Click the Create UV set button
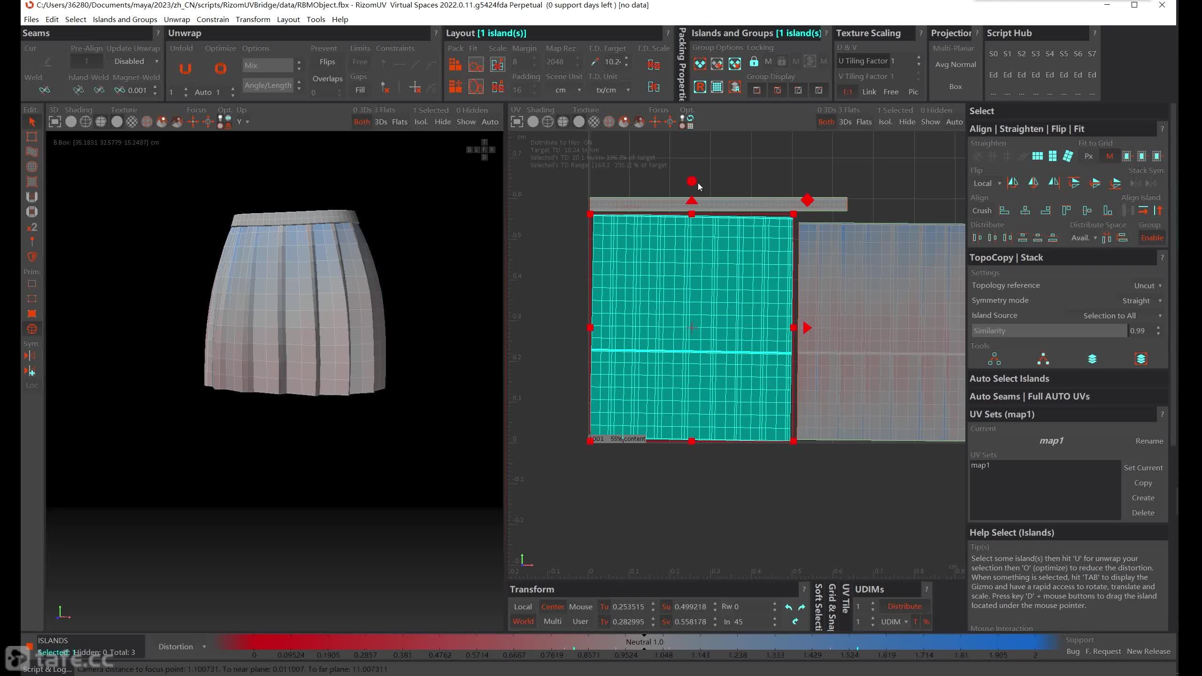Image resolution: width=1202 pixels, height=676 pixels. (1143, 498)
